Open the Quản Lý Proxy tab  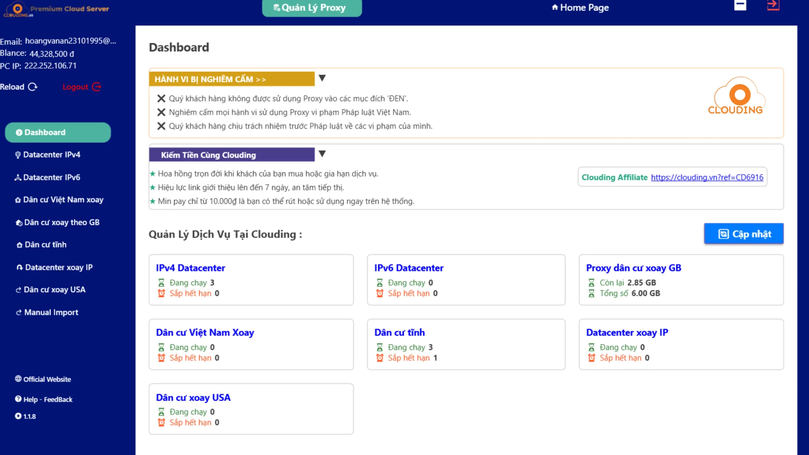pos(312,8)
